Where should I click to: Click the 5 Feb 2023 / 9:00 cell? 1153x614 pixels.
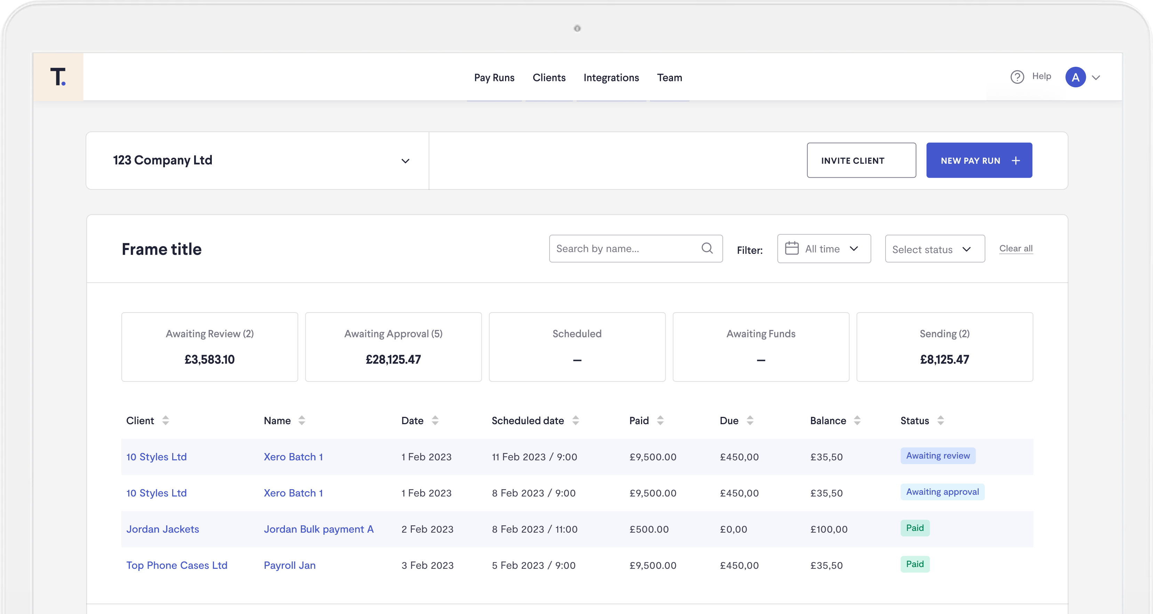click(534, 566)
